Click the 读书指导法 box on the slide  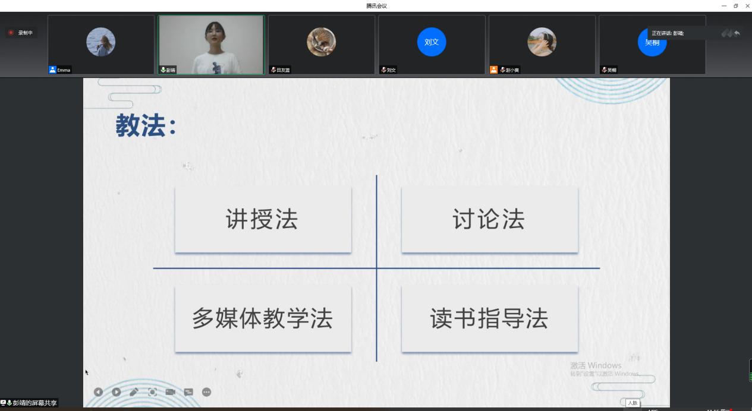pos(489,319)
